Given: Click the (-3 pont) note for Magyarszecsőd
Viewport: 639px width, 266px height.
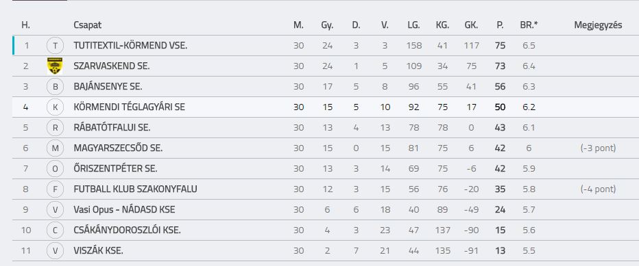Looking at the screenshot, I should pos(598,148).
